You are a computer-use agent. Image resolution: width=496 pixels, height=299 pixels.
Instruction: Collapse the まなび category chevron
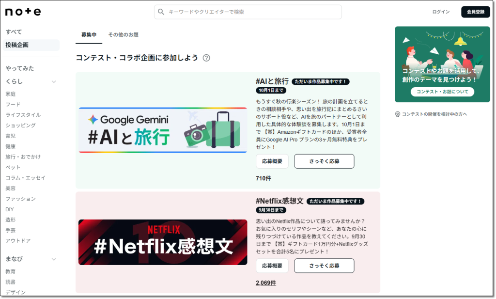(x=54, y=259)
